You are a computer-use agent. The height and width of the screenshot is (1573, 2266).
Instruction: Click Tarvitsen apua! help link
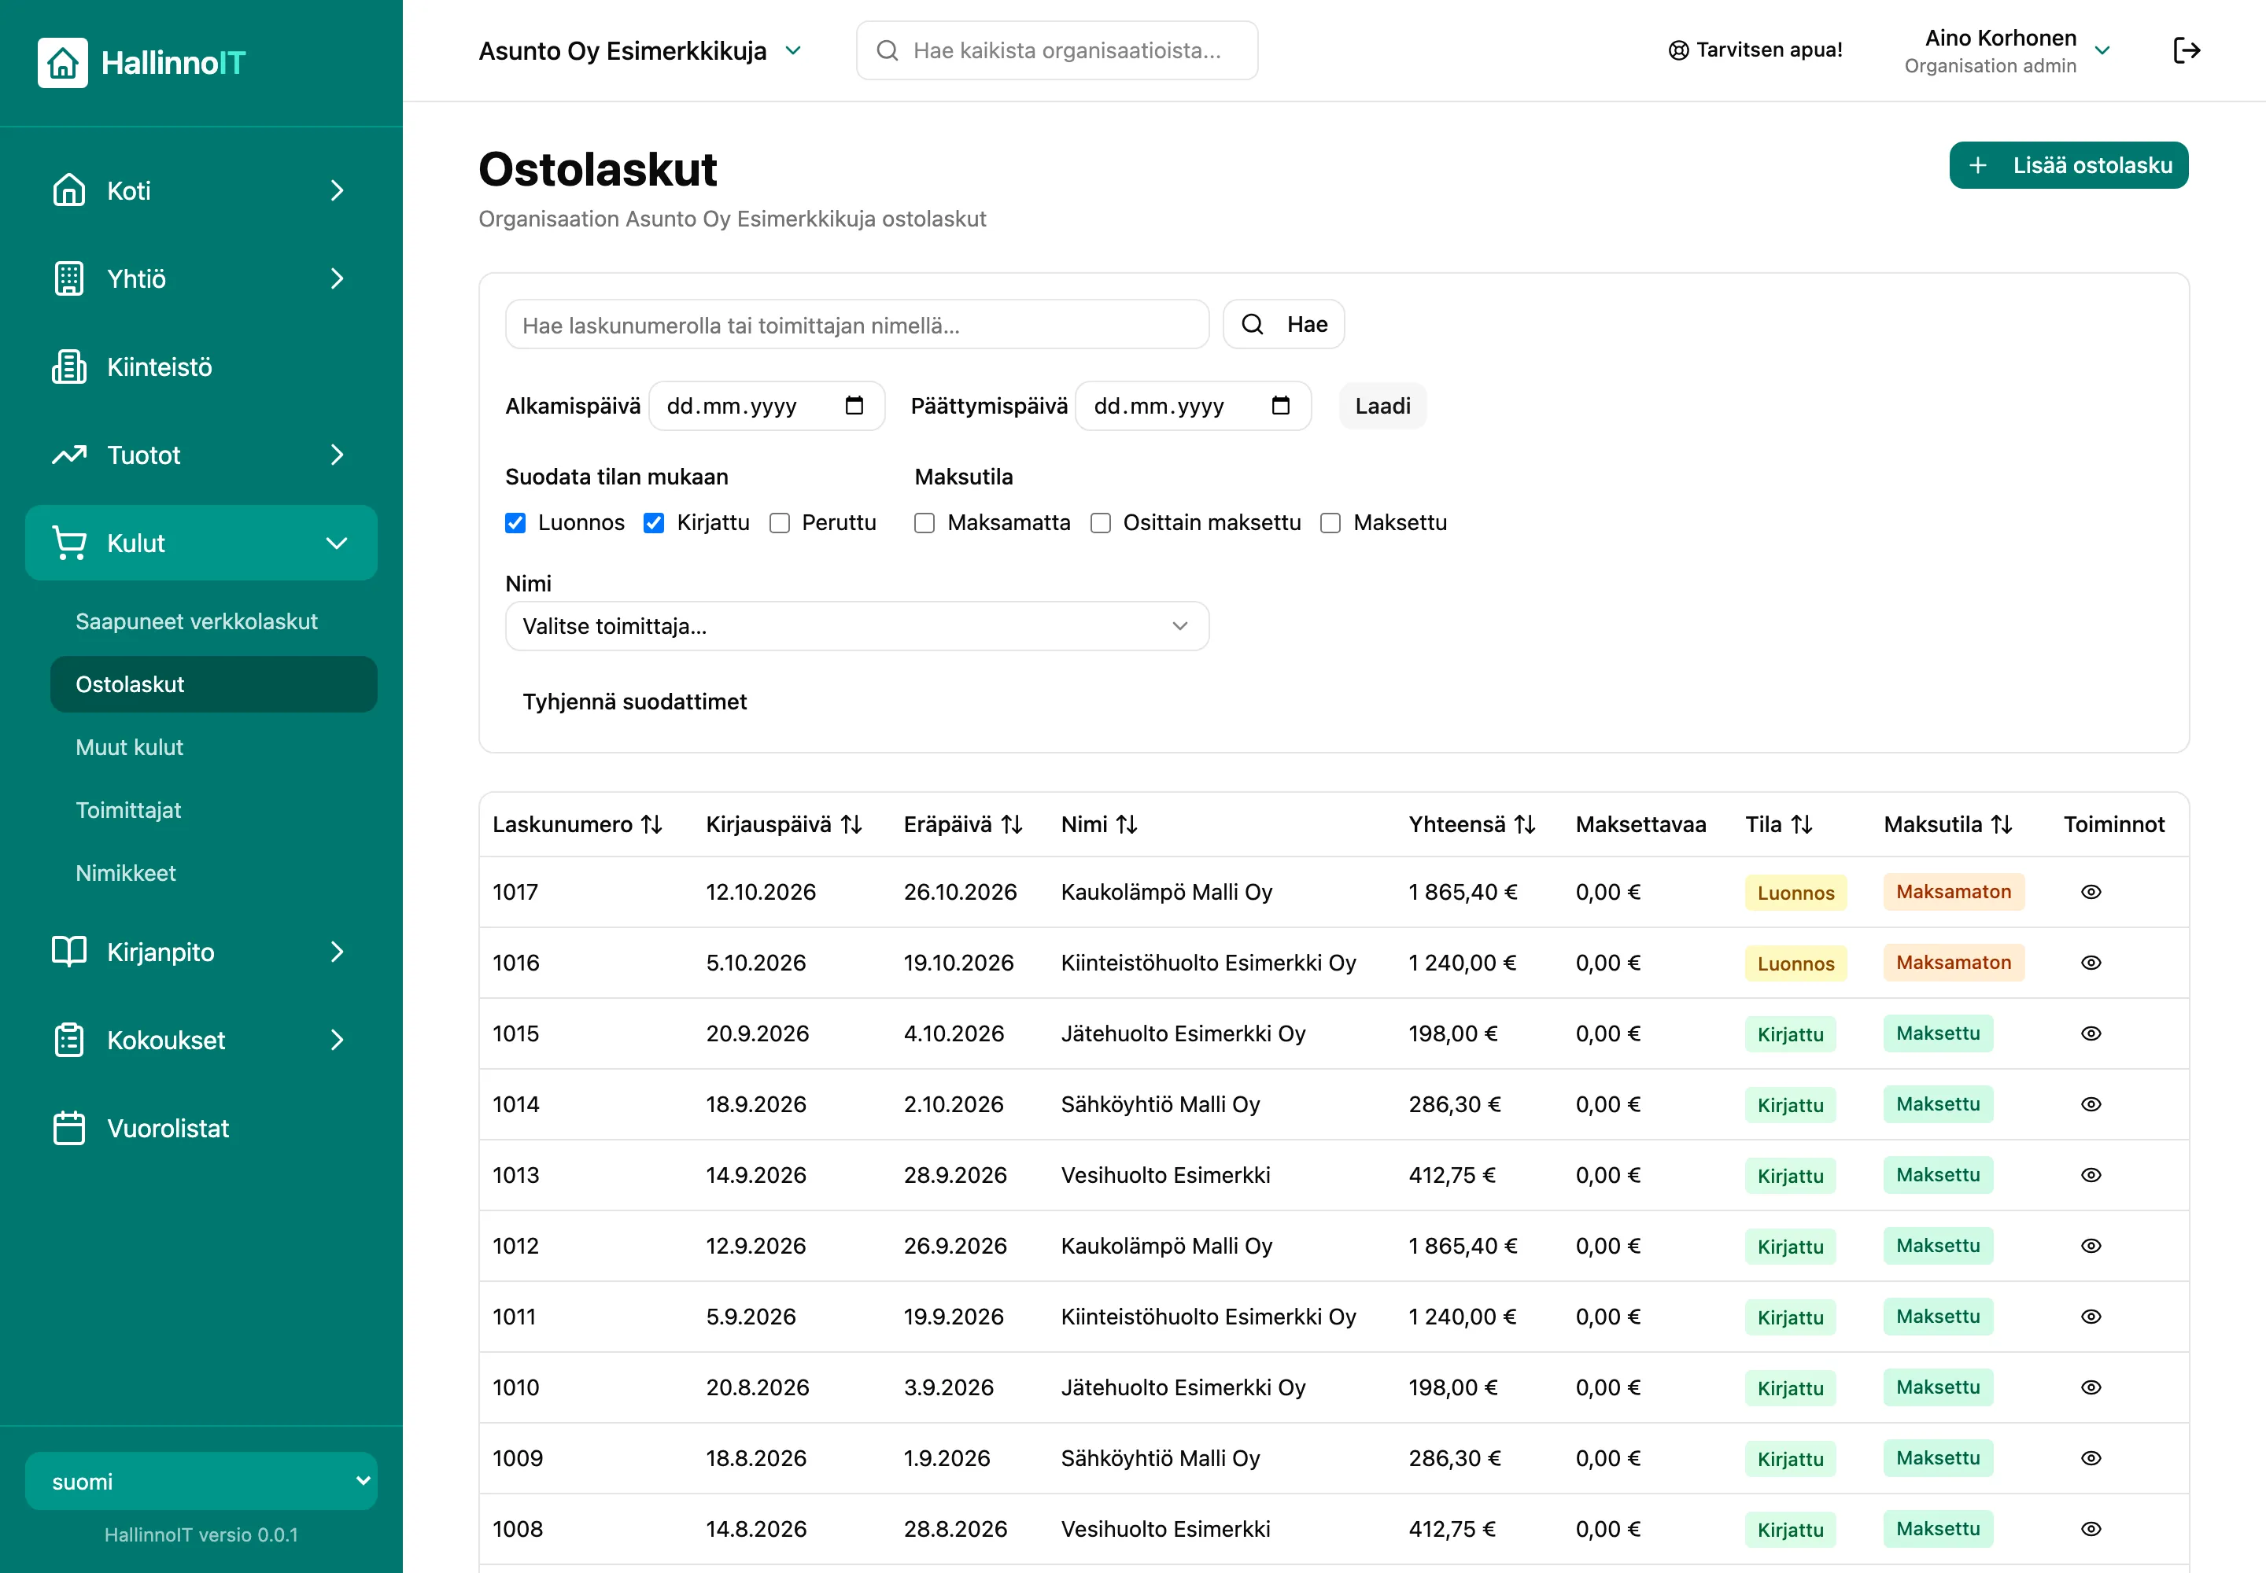point(1755,50)
